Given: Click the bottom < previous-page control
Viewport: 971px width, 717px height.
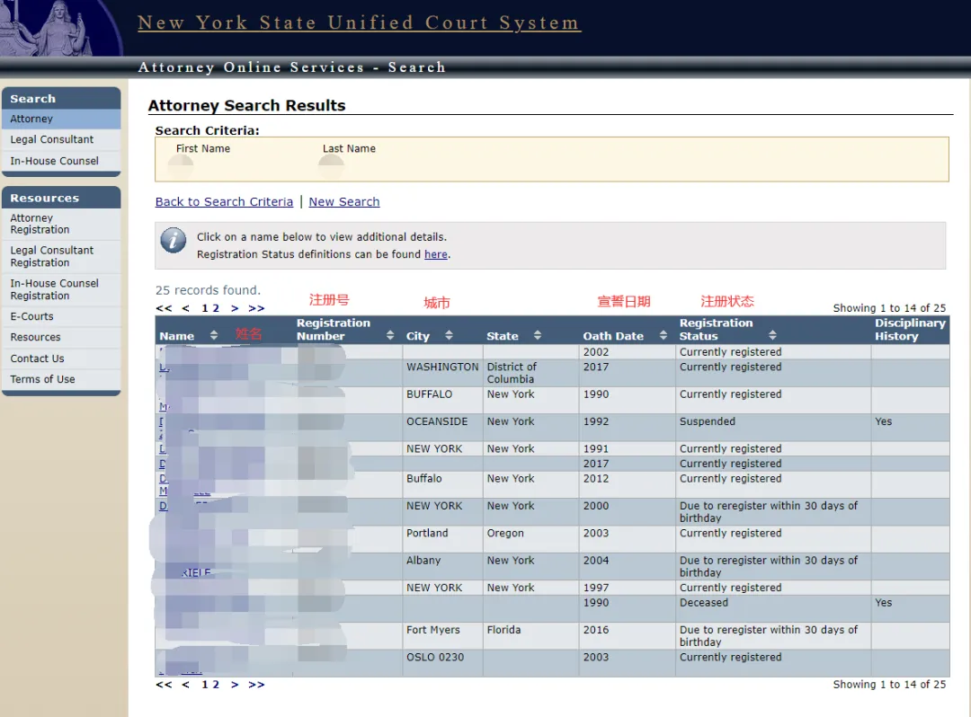Looking at the screenshot, I should click(x=186, y=685).
